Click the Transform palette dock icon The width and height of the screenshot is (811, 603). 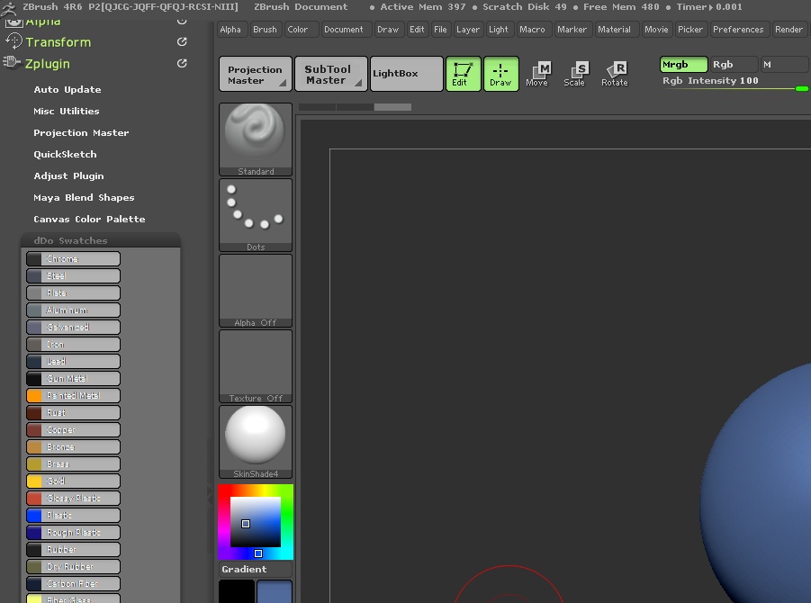click(182, 42)
